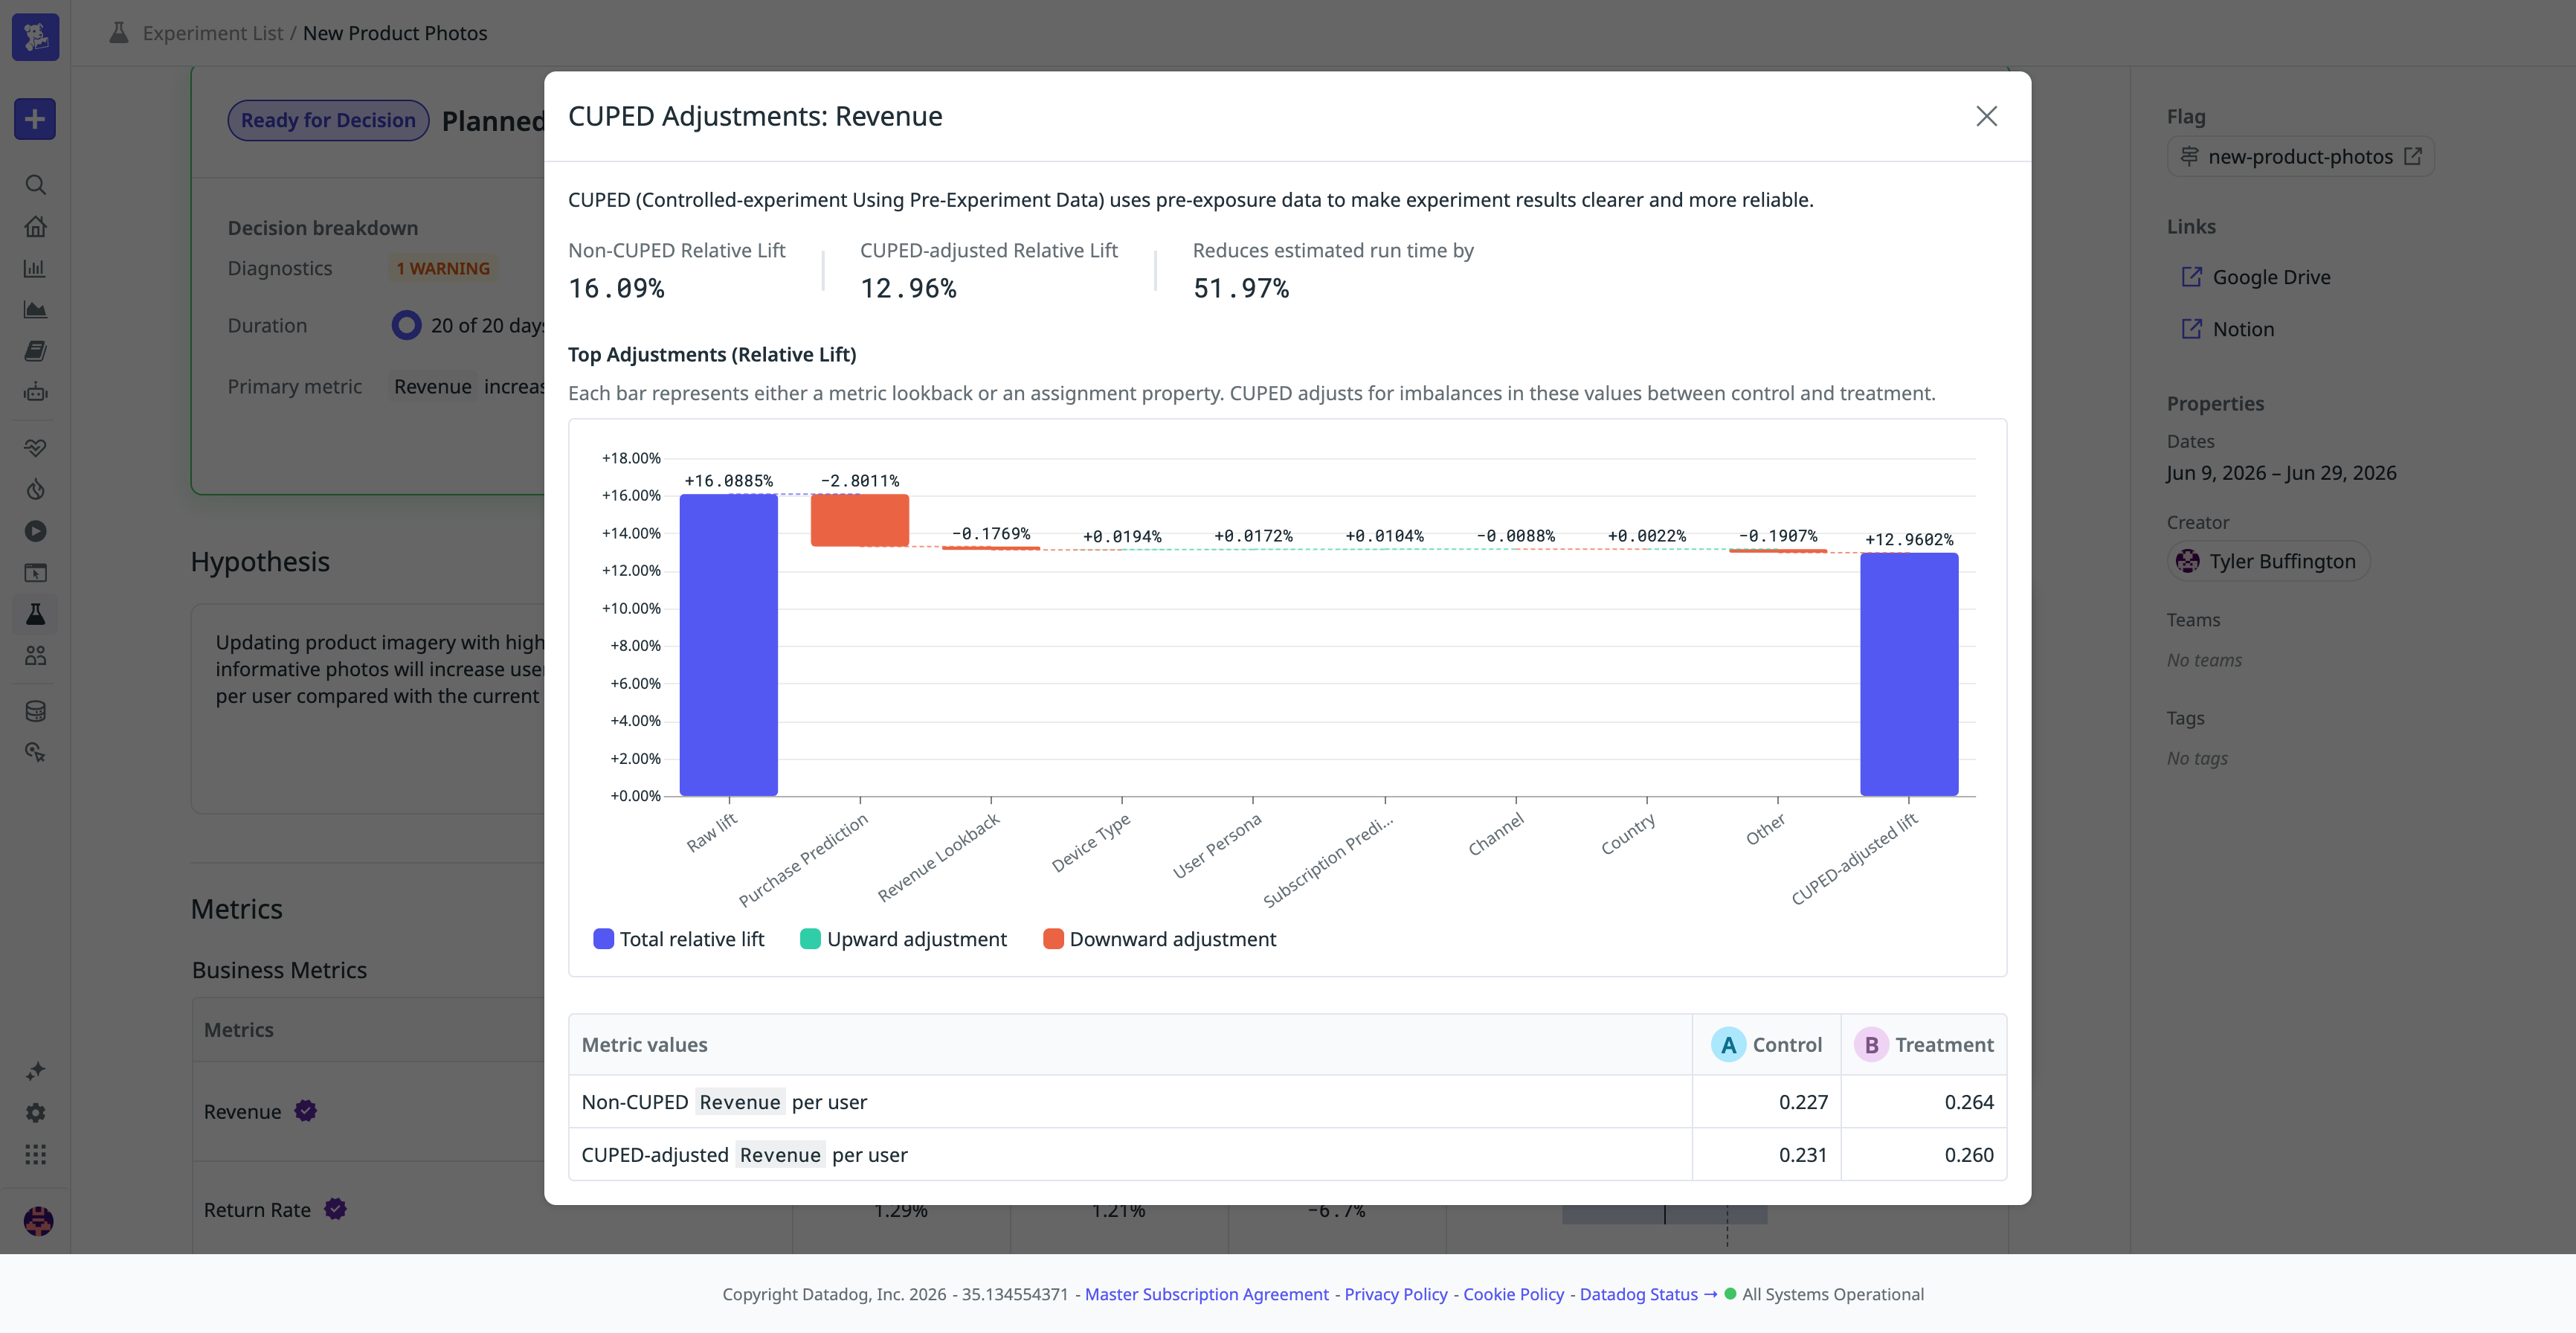Viewport: 2576px width, 1333px height.
Task: Click the Revenue tag in CUPED-adjusted row
Action: (x=780, y=1155)
